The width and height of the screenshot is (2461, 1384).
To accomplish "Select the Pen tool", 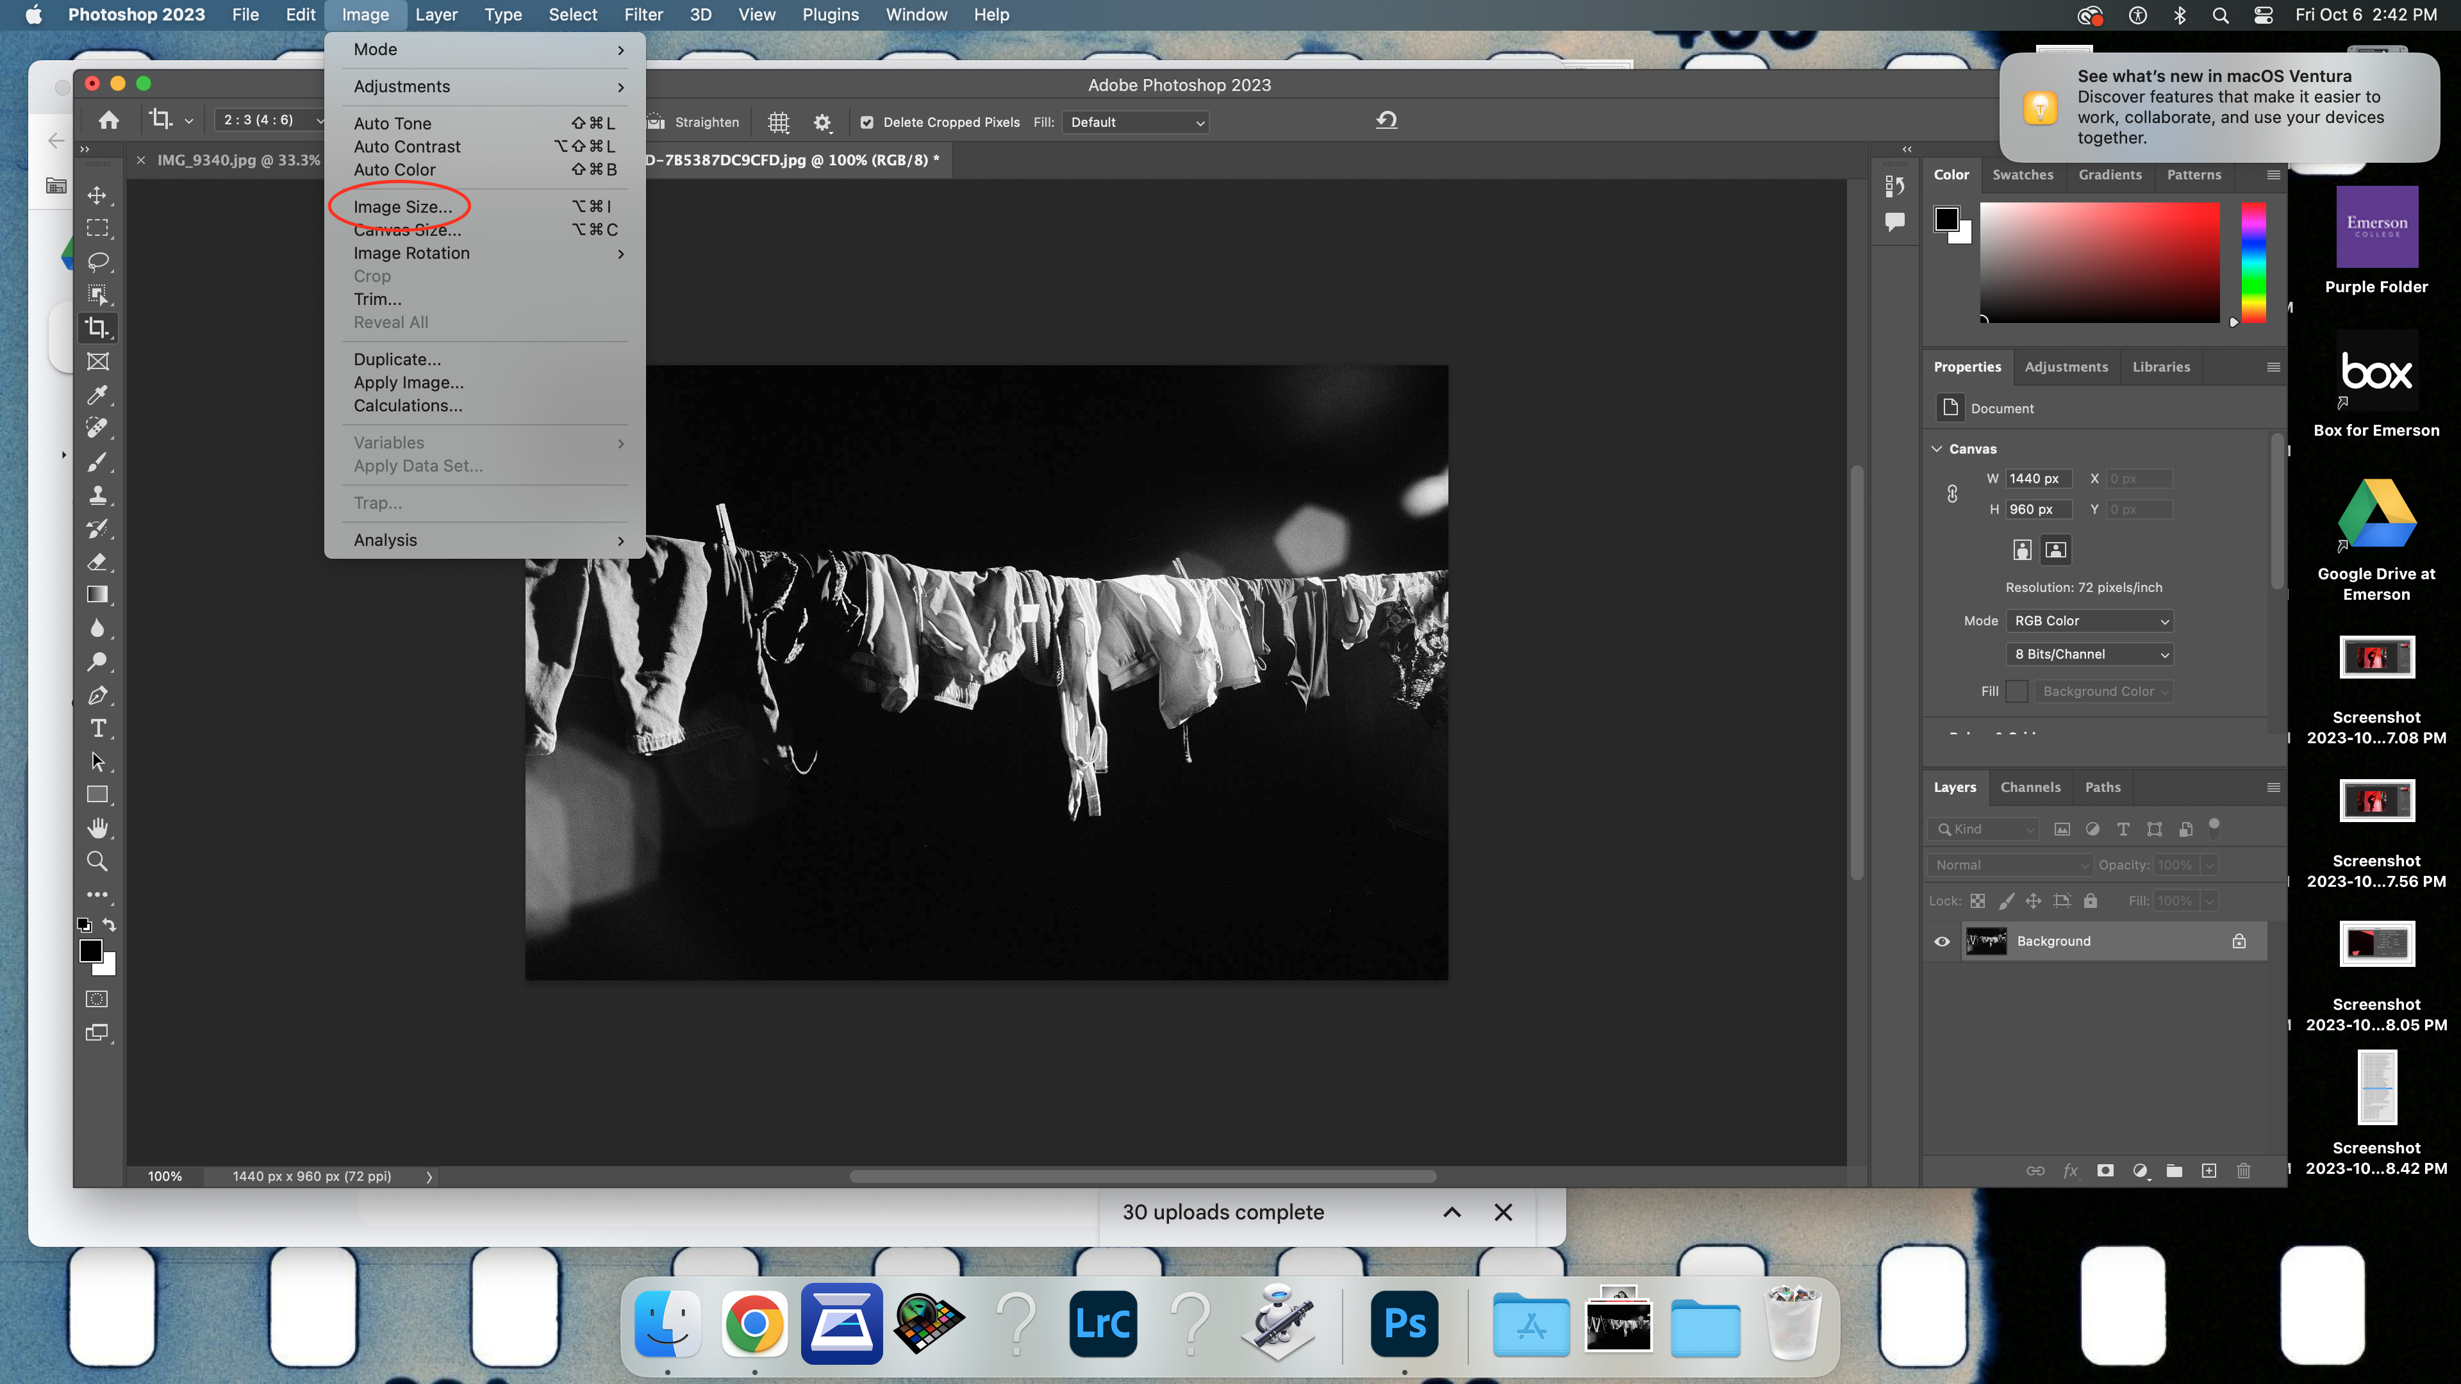I will coord(97,695).
